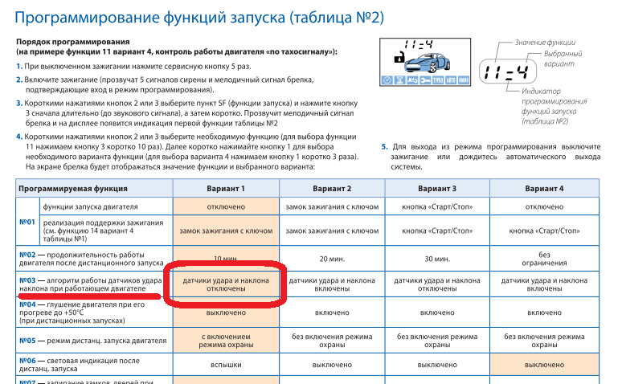Click step 4 about choosing the needed function
The height and width of the screenshot is (384, 618).
[x=187, y=152]
